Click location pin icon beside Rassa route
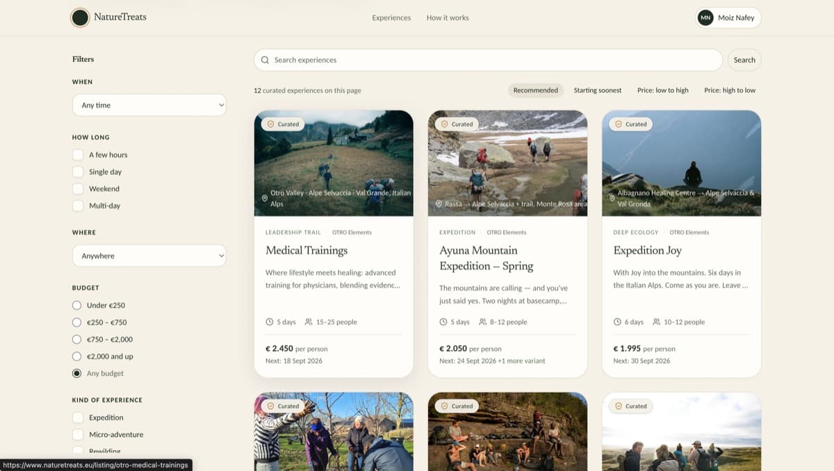Screen dimensions: 834x471 click(x=439, y=204)
